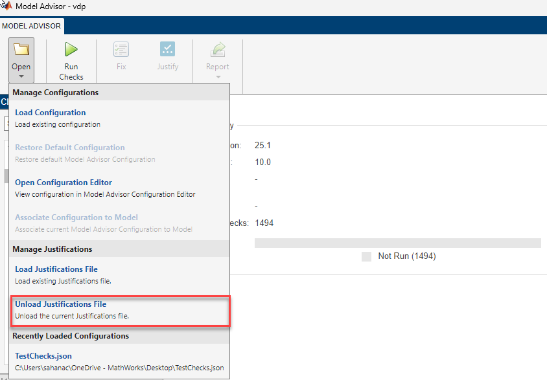Click the Report arrow icon
547x380 pixels.
217,49
